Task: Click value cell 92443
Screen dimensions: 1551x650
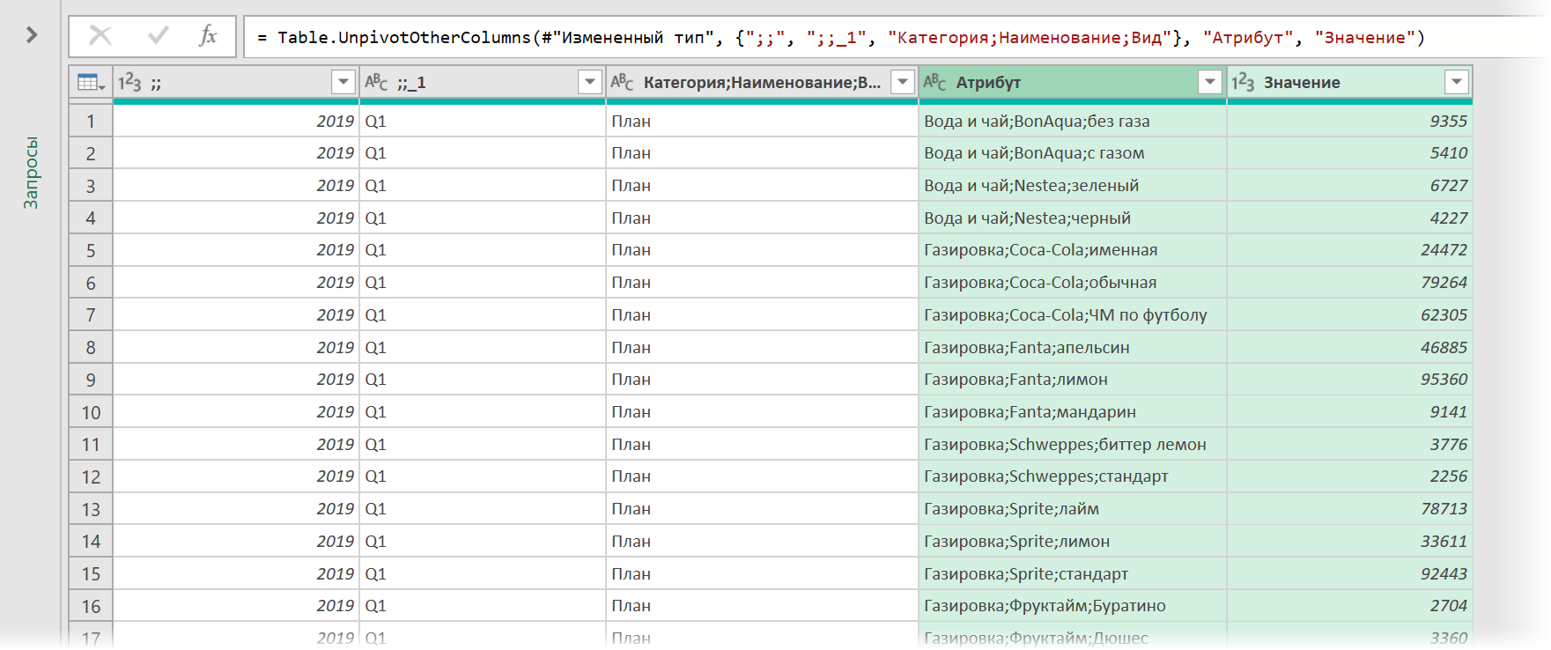Action: 1349,573
